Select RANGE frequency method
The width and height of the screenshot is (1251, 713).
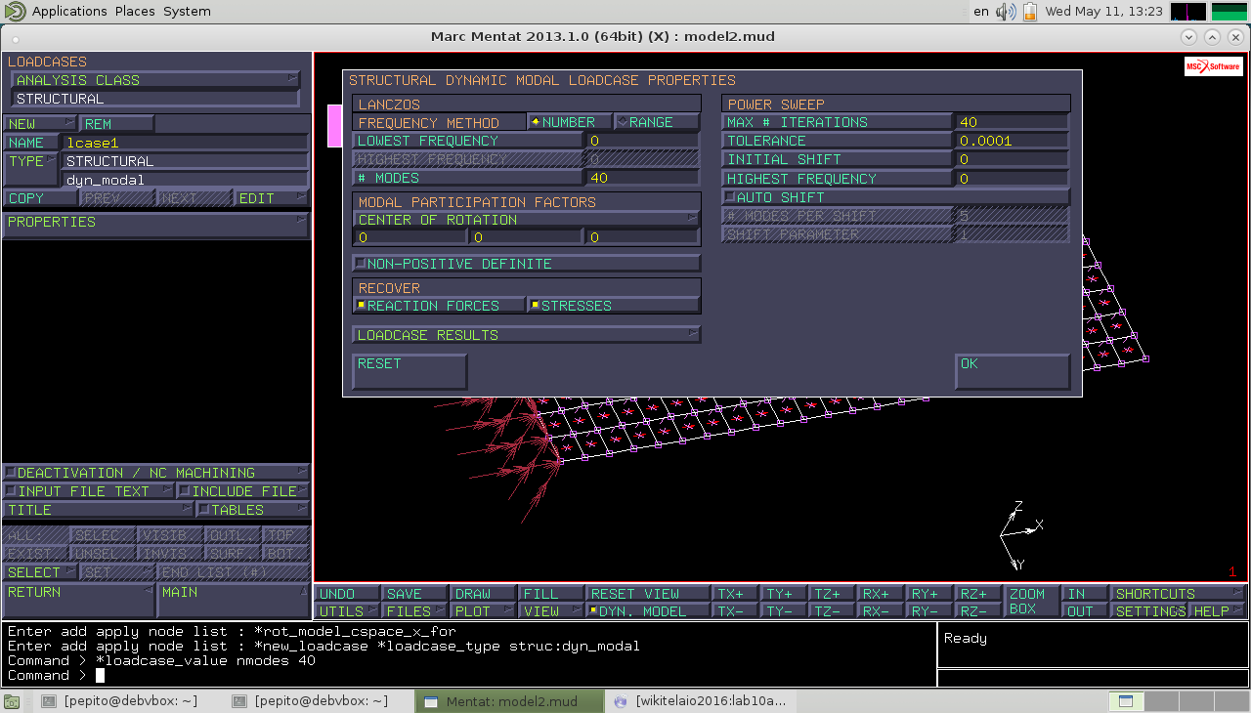[657, 122]
